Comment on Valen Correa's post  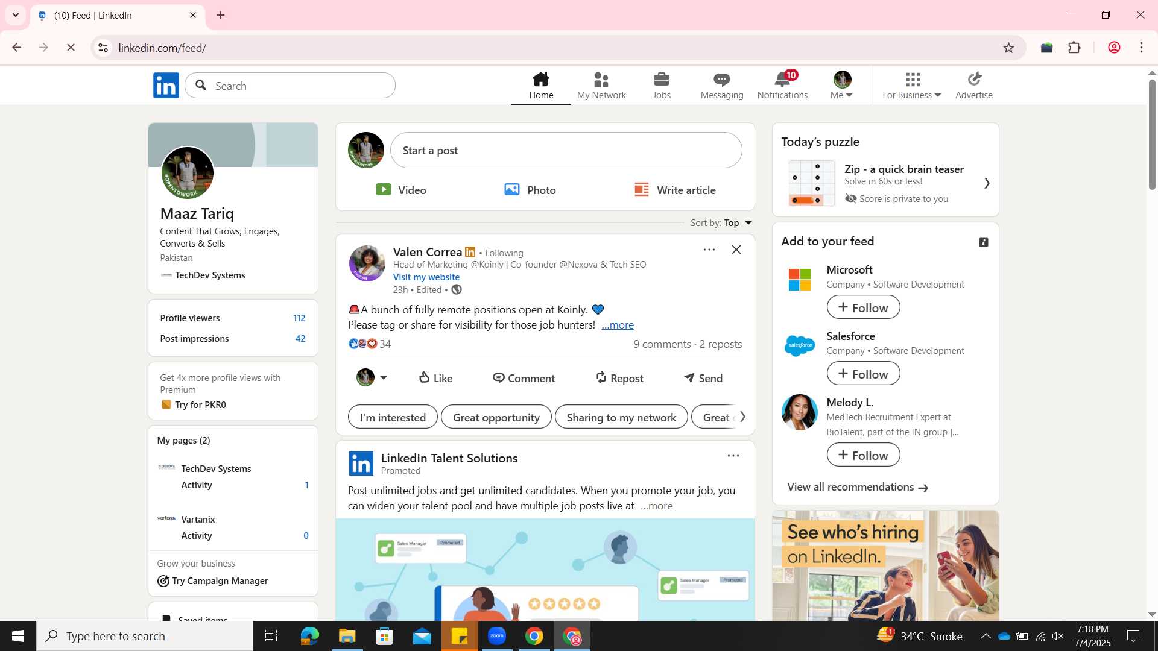pos(524,378)
